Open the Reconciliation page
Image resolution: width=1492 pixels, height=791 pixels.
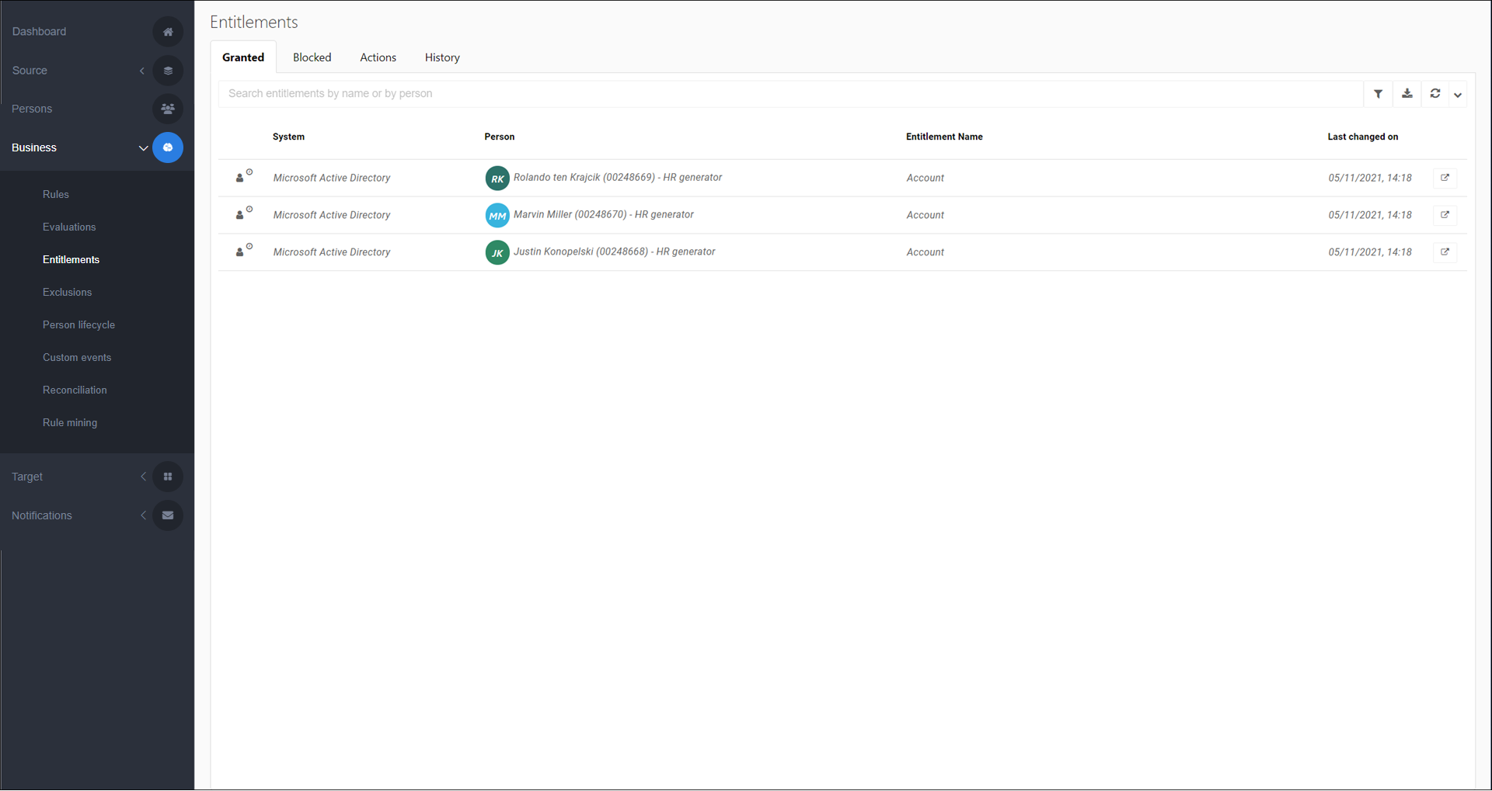click(75, 390)
